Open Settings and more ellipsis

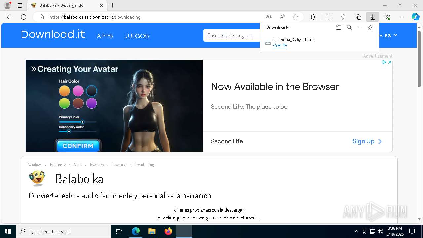point(402,17)
